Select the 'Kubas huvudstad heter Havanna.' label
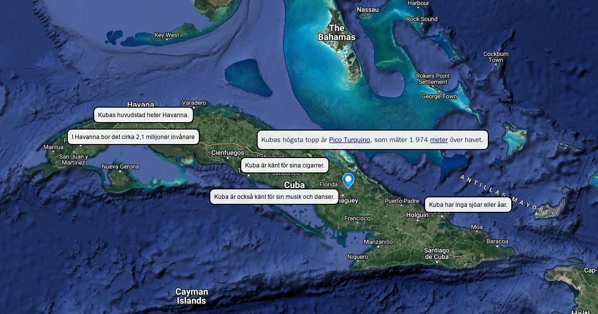This screenshot has height=314, width=598. (144, 115)
